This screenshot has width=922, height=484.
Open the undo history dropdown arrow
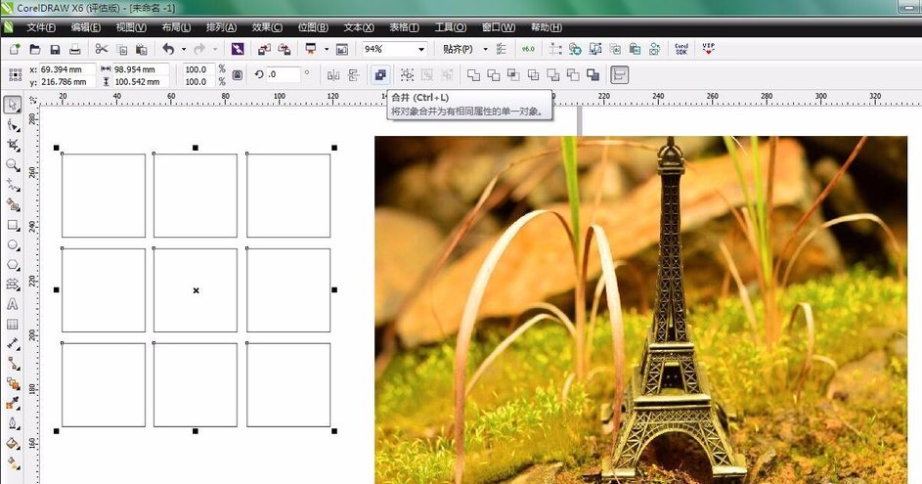183,49
